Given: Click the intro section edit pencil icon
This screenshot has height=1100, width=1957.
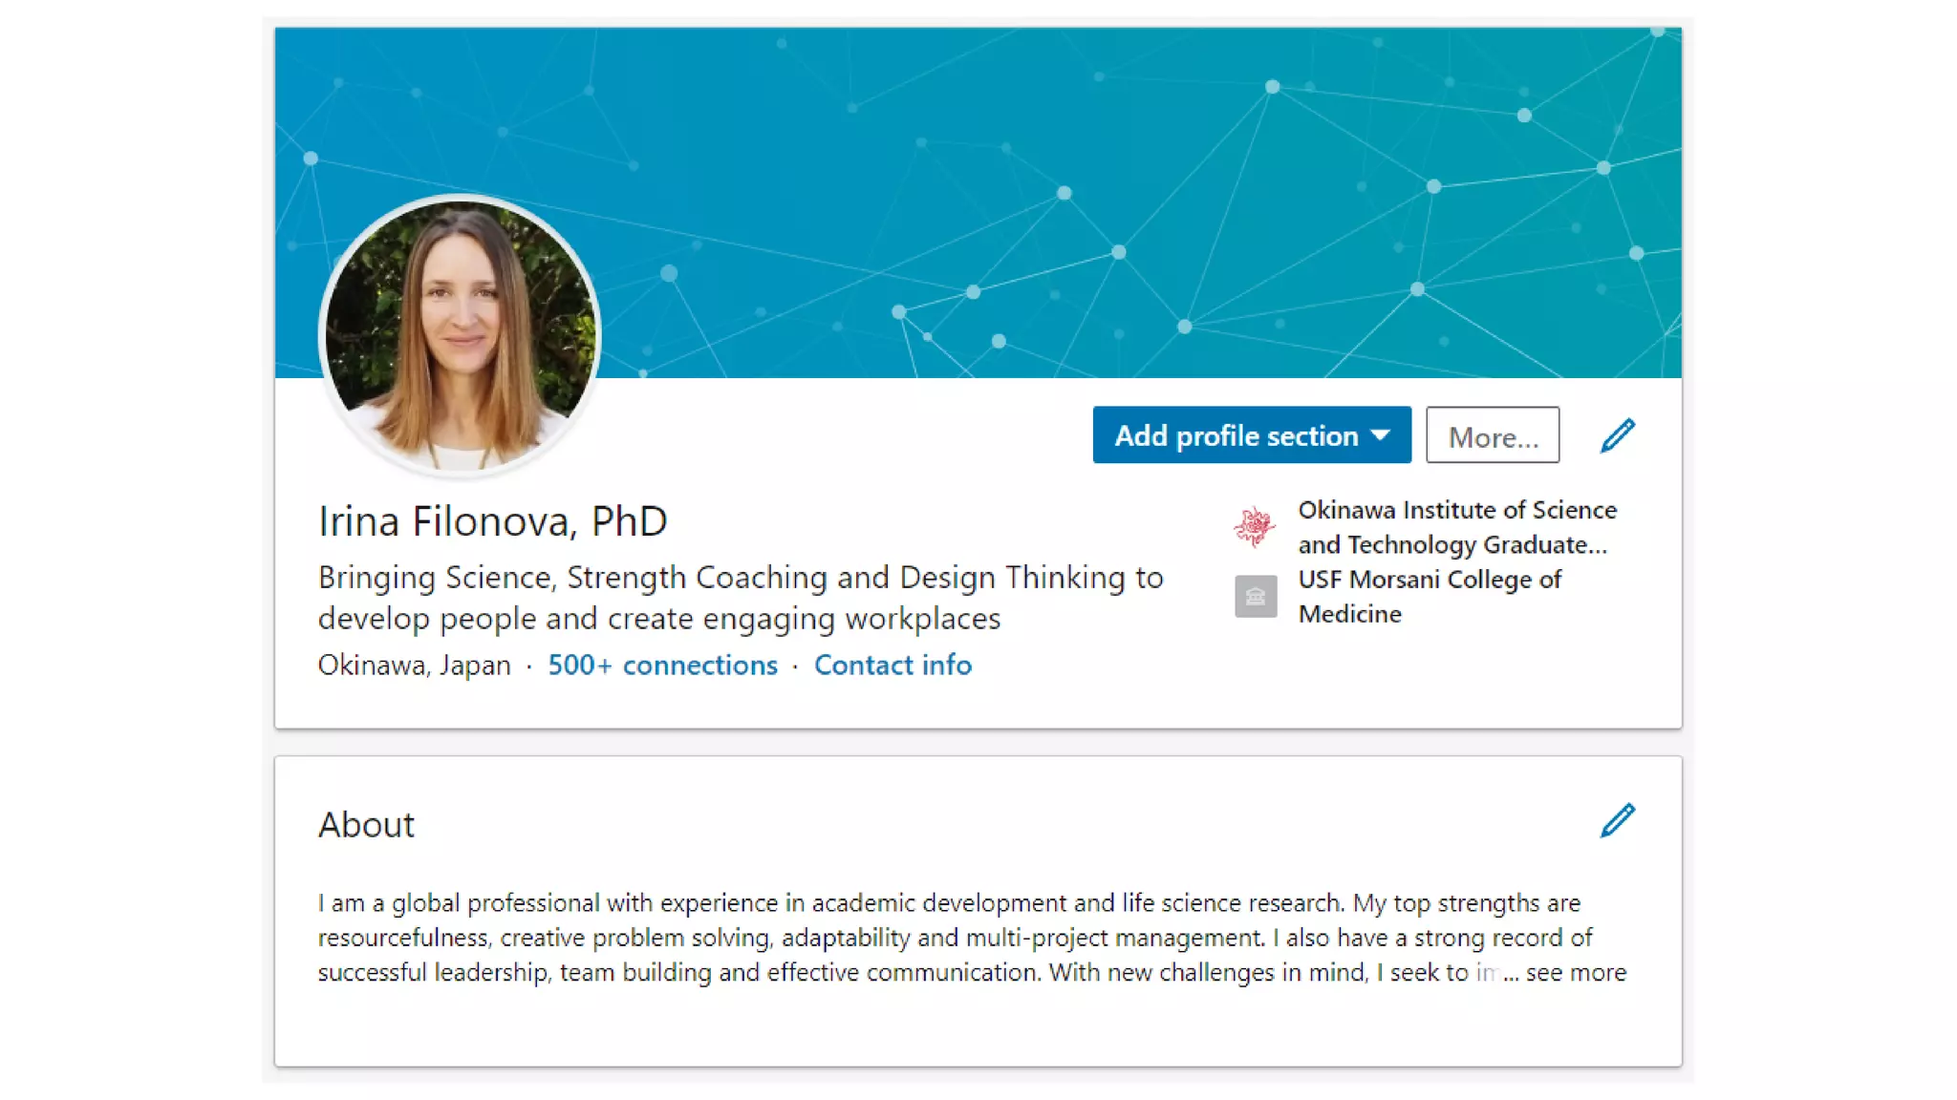Looking at the screenshot, I should (1617, 435).
